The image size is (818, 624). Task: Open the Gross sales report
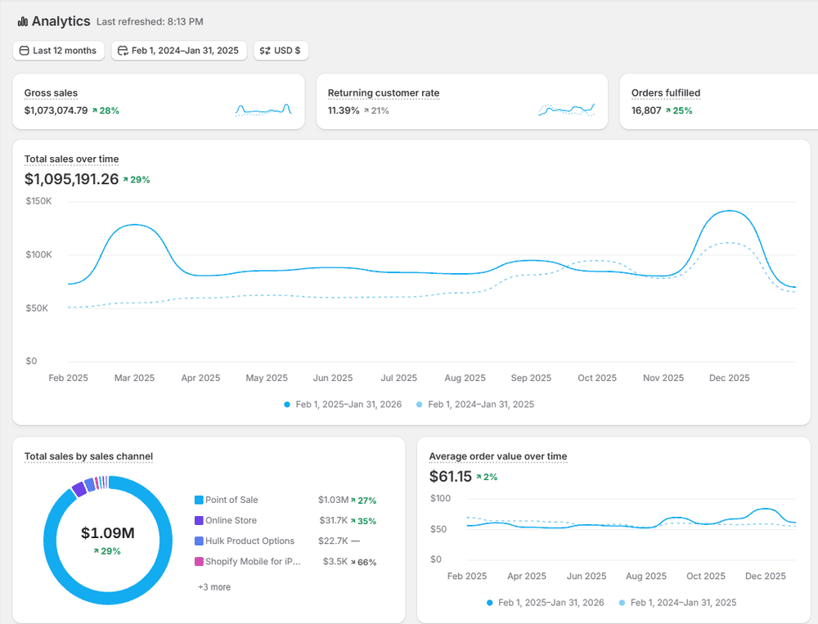[x=51, y=93]
